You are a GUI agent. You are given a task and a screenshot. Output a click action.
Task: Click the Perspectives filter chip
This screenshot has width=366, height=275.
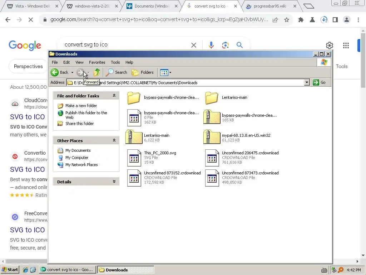pos(28,66)
